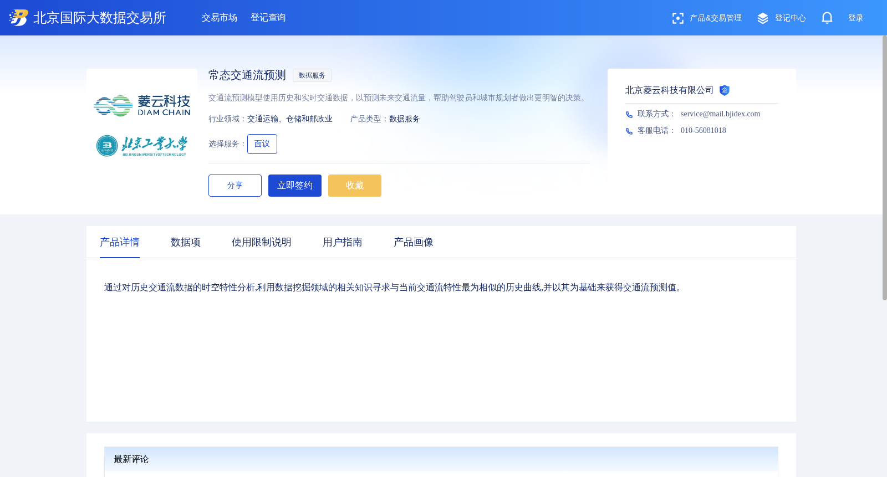This screenshot has width=887, height=477.
Task: Click the 北京国际大数据交易所 site title
Action: click(100, 18)
